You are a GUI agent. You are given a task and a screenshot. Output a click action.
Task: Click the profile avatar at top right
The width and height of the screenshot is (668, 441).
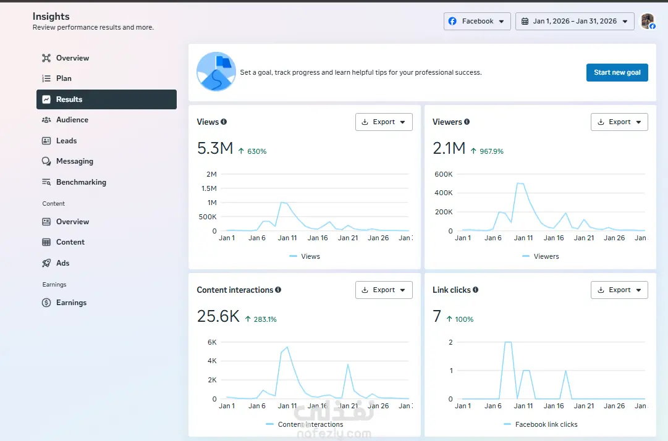click(x=648, y=21)
